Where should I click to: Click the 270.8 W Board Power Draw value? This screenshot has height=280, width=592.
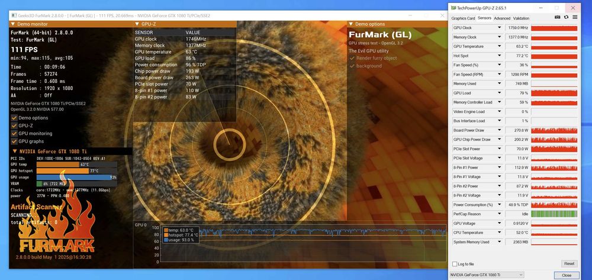517,130
